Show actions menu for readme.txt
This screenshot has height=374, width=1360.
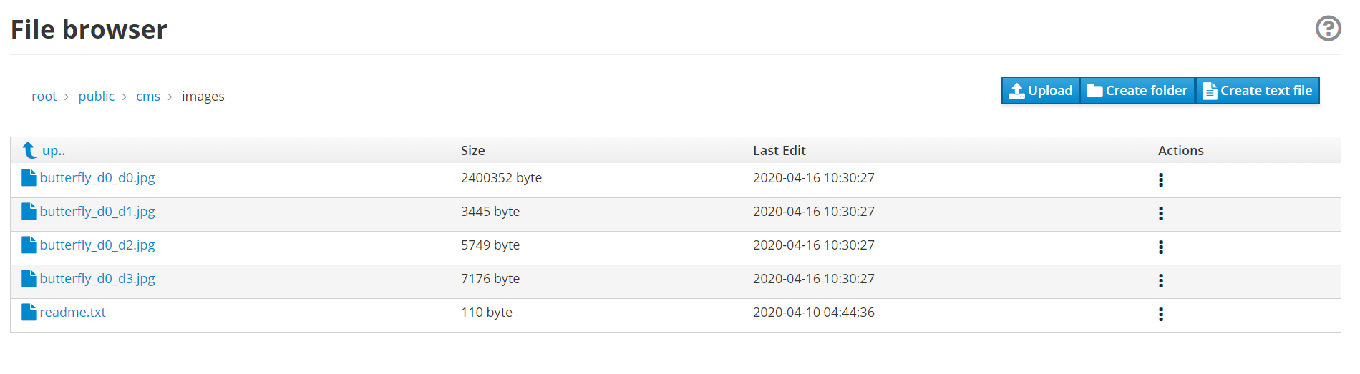click(x=1161, y=314)
